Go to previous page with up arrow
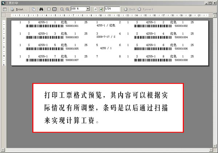218x153 pixels. 96,9
